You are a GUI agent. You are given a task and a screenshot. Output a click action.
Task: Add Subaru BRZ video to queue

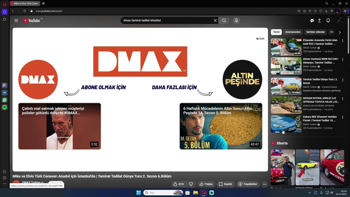(x=298, y=125)
